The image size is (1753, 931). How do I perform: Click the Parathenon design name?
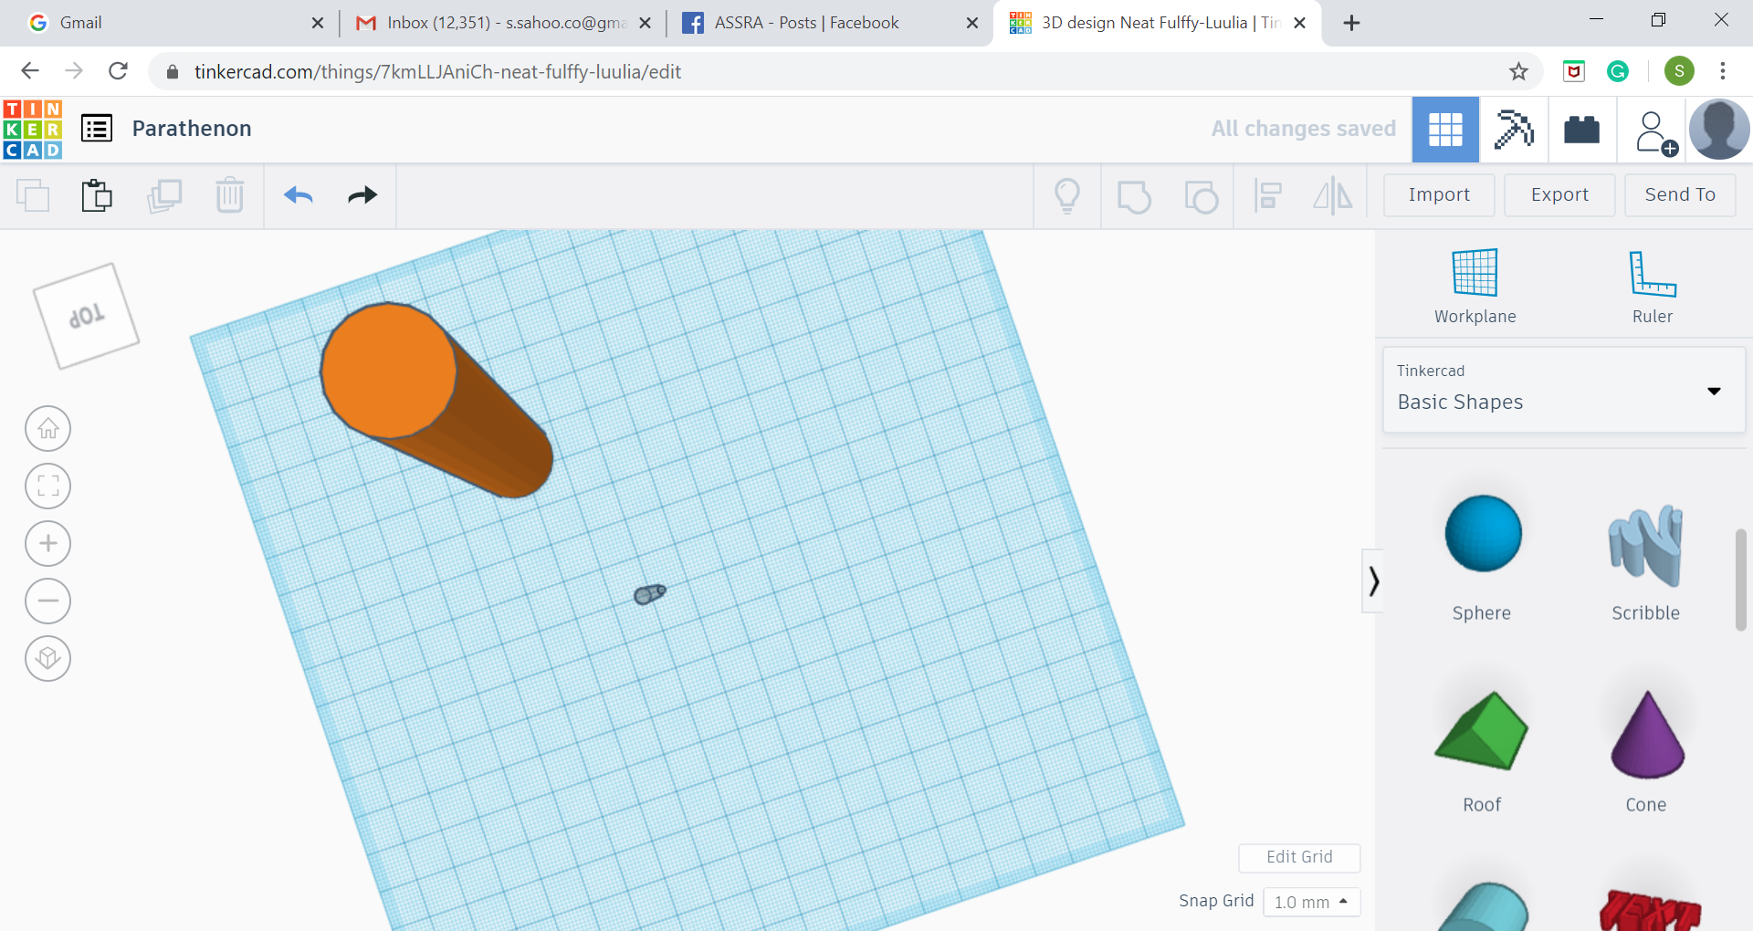click(192, 129)
